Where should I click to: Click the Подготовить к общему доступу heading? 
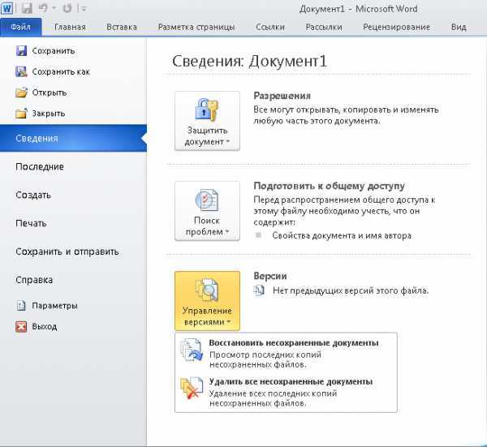[x=330, y=186]
